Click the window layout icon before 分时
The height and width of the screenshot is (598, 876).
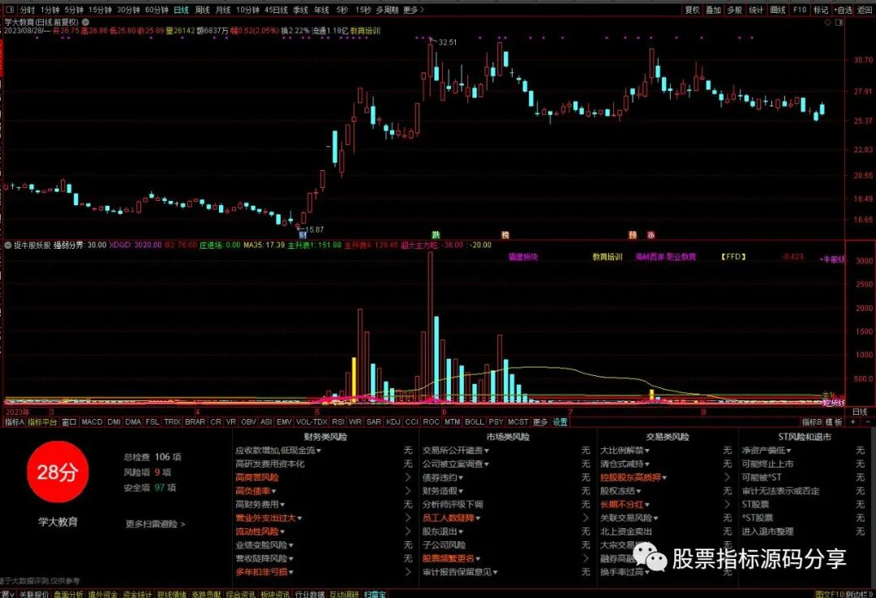click(x=10, y=10)
